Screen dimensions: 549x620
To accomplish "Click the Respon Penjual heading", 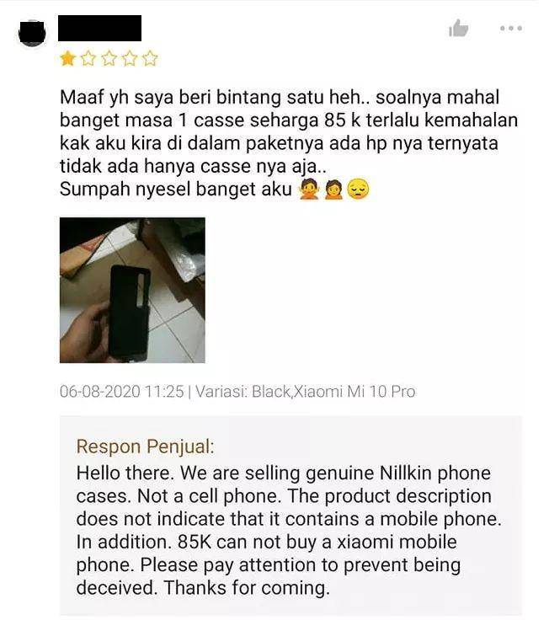I will click(145, 446).
